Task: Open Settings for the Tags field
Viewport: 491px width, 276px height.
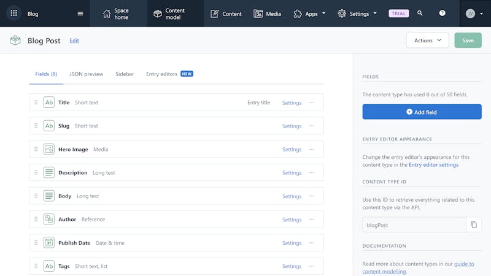Action: click(292, 266)
